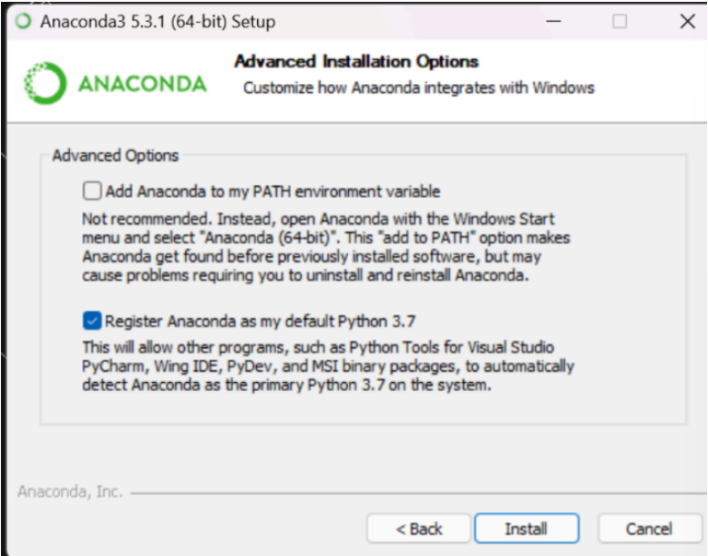708x556 pixels.
Task: Click the window title 'Anaconda3 5.3.1 (64-bit) Setup'
Action: pyautogui.click(x=158, y=22)
